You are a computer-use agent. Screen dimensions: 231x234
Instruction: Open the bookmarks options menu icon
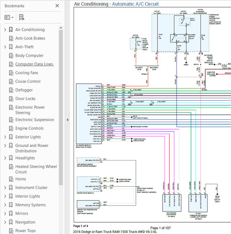click(x=9, y=17)
